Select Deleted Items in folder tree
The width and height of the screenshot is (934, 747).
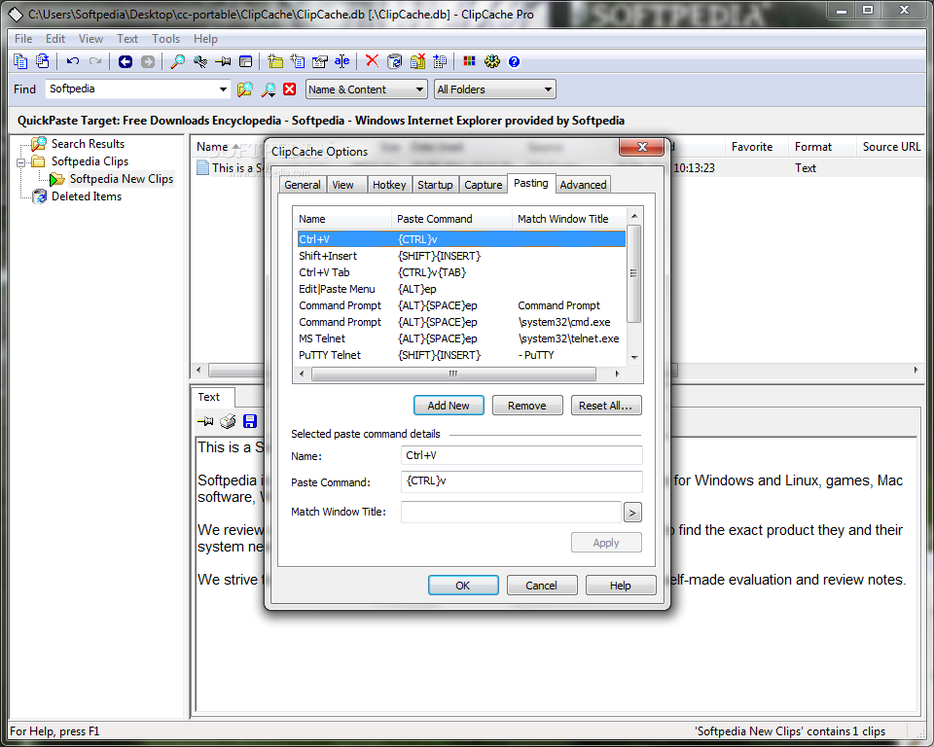[87, 196]
